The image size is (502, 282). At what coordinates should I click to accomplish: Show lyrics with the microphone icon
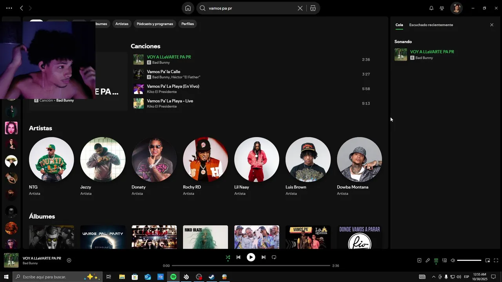pos(428,260)
